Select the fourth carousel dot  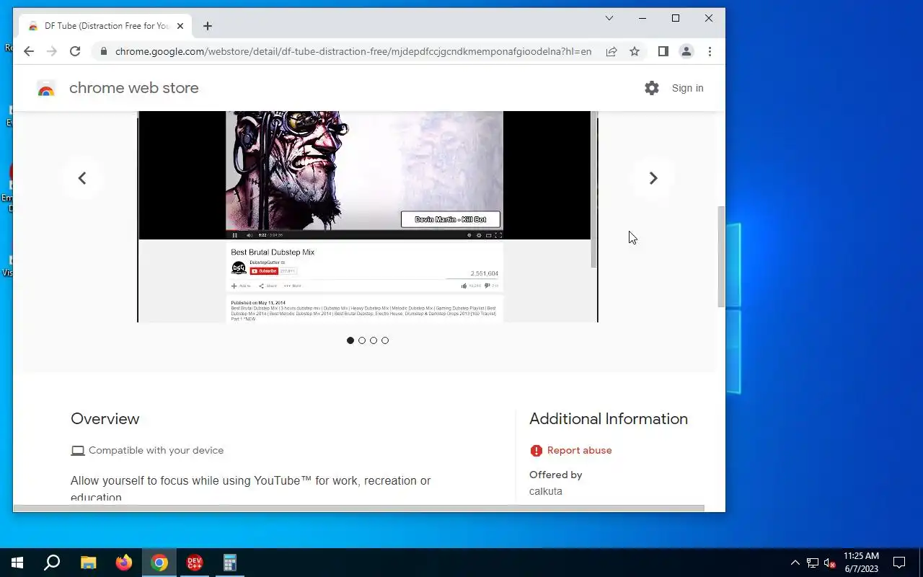pos(385,340)
